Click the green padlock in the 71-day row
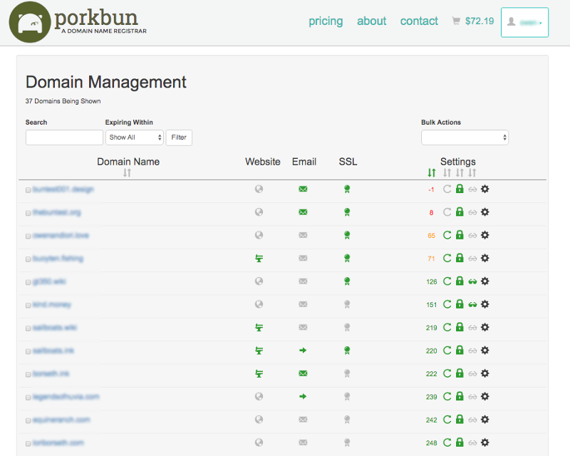The width and height of the screenshot is (570, 456). pyautogui.click(x=460, y=259)
